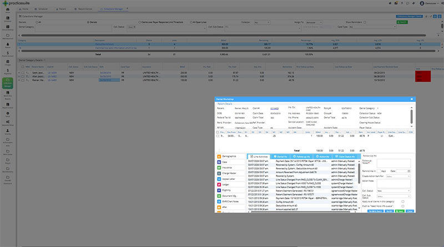Click Patient Details vertical scrollbar
444x247 pixels.
coord(411,117)
